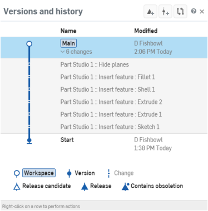Click the Version legend icon
The height and width of the screenshot is (211, 208).
[x=69, y=173]
